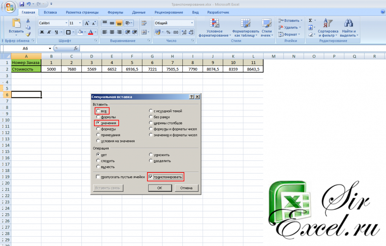The height and width of the screenshot is (246, 386).
Task: Select the 'без рамки' option
Action: 151,117
